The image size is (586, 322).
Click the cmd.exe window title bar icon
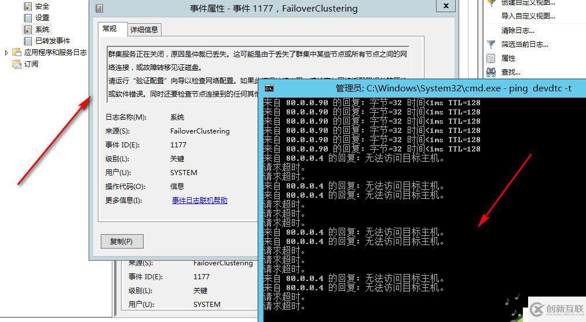pyautogui.click(x=269, y=88)
